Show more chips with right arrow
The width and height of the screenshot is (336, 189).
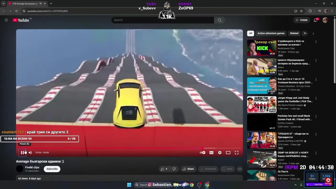(x=313, y=34)
